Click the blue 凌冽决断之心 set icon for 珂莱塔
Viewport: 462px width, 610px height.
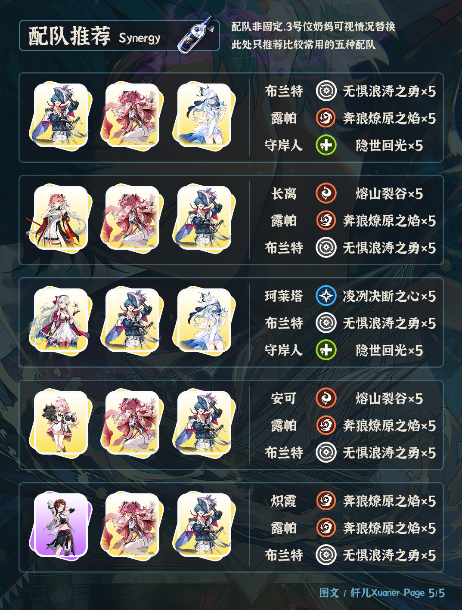pos(326,296)
